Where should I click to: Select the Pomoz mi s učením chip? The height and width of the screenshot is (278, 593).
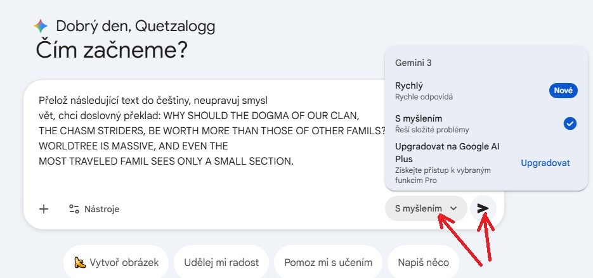pyautogui.click(x=328, y=262)
